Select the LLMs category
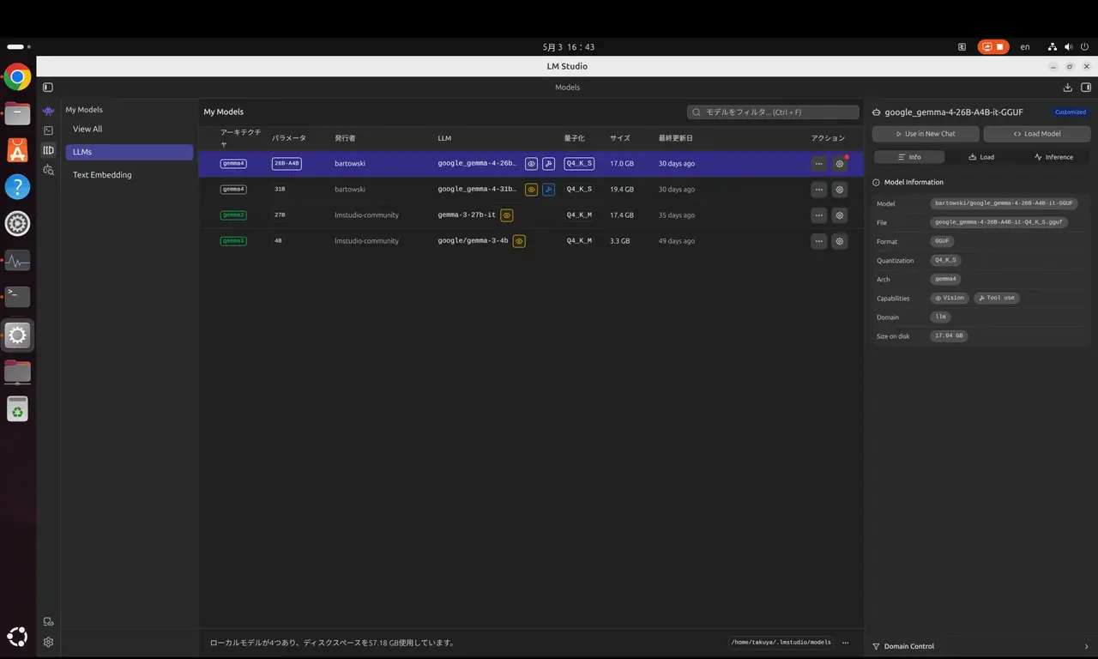 click(x=130, y=152)
